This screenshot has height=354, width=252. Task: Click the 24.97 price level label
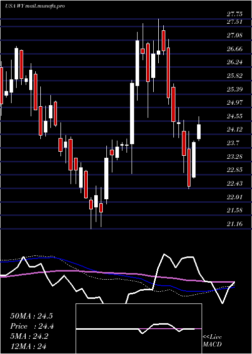coord(235,103)
